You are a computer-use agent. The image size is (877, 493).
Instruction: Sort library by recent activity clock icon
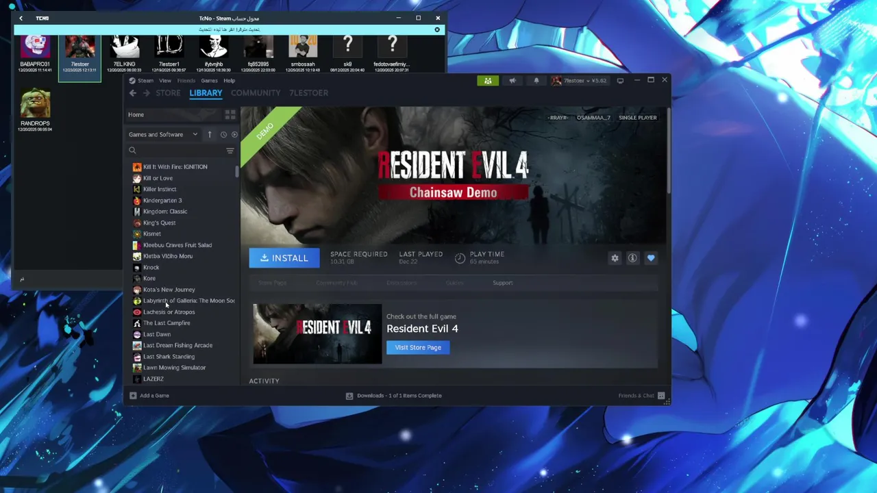pyautogui.click(x=223, y=135)
